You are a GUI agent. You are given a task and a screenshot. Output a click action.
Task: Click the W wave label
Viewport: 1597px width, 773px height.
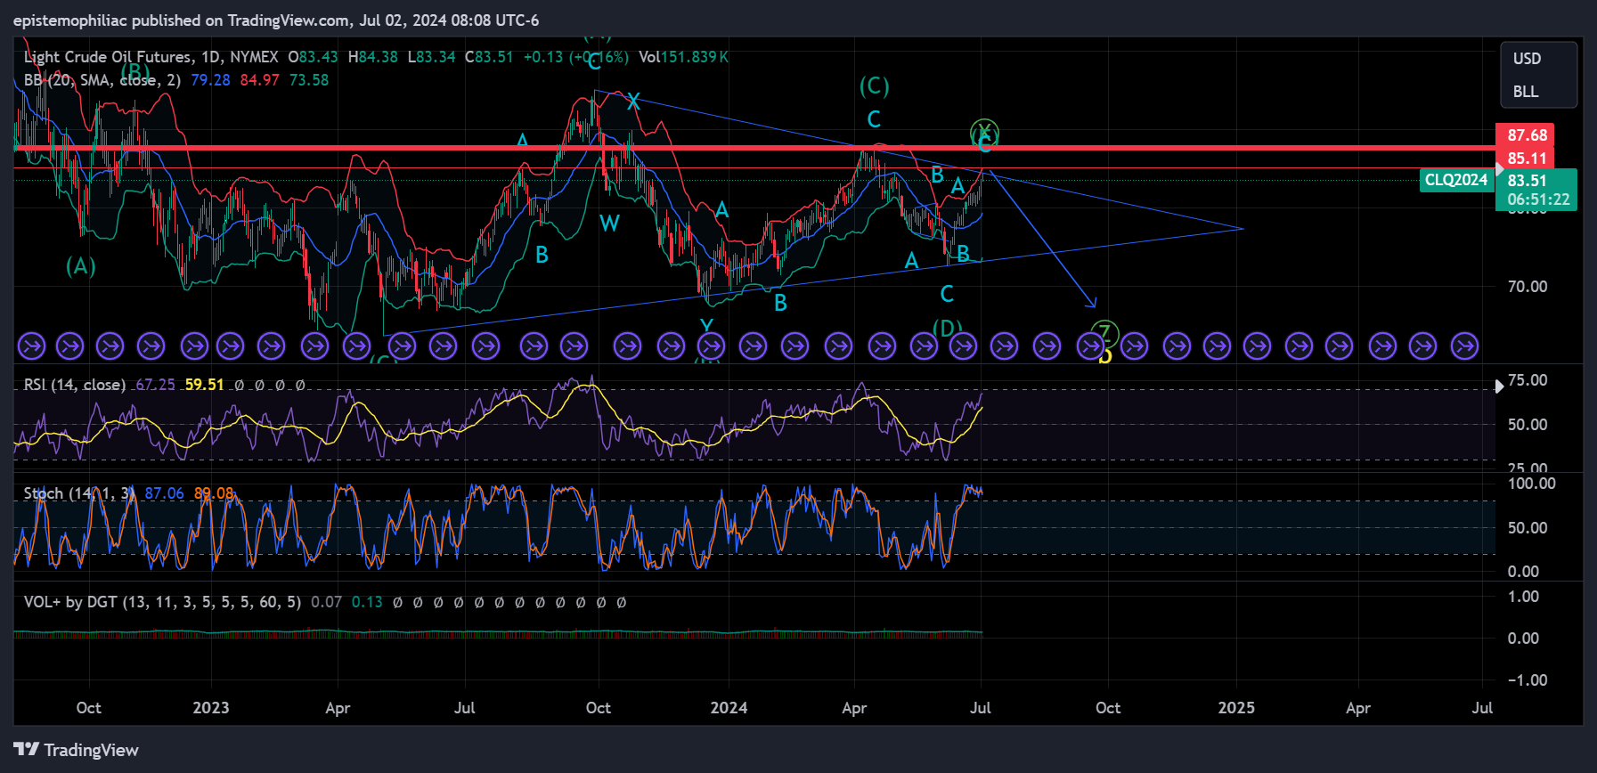[609, 224]
